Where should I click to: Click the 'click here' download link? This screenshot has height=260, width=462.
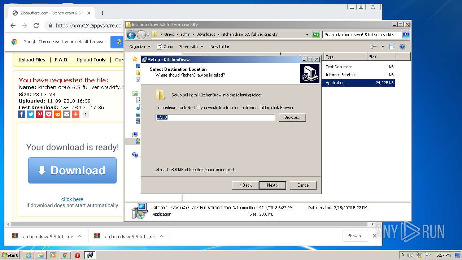click(x=72, y=199)
